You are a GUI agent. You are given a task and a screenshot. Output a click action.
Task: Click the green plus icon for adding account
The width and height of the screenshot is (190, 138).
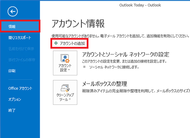click(56, 43)
